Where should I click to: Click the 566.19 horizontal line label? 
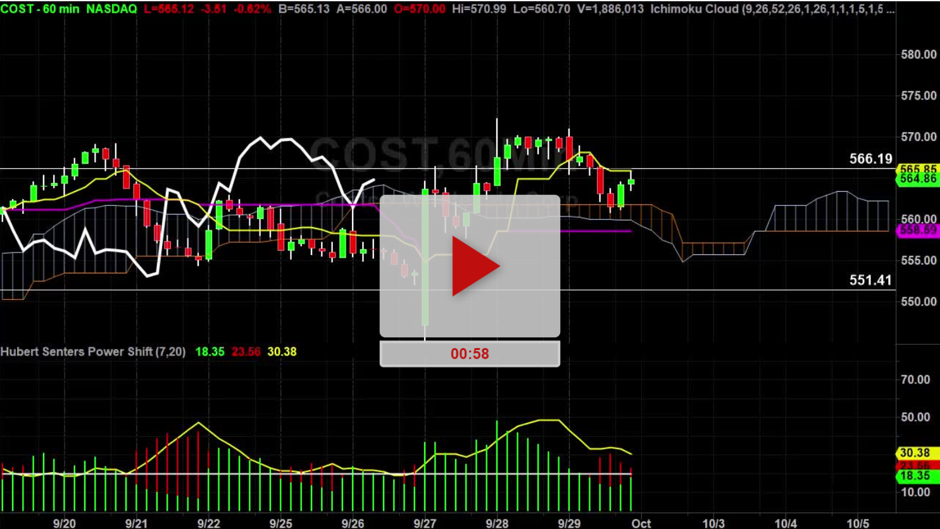[x=871, y=159]
